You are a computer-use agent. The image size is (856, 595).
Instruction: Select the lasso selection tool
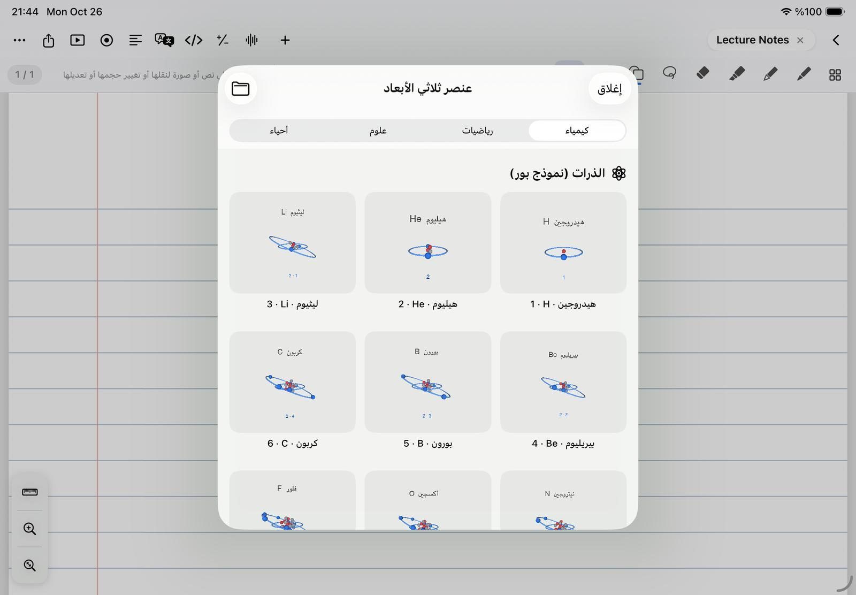tap(669, 73)
